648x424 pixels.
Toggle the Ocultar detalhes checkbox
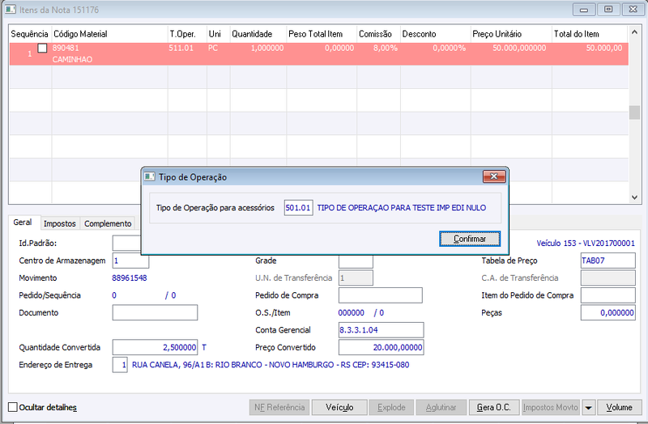click(x=13, y=407)
